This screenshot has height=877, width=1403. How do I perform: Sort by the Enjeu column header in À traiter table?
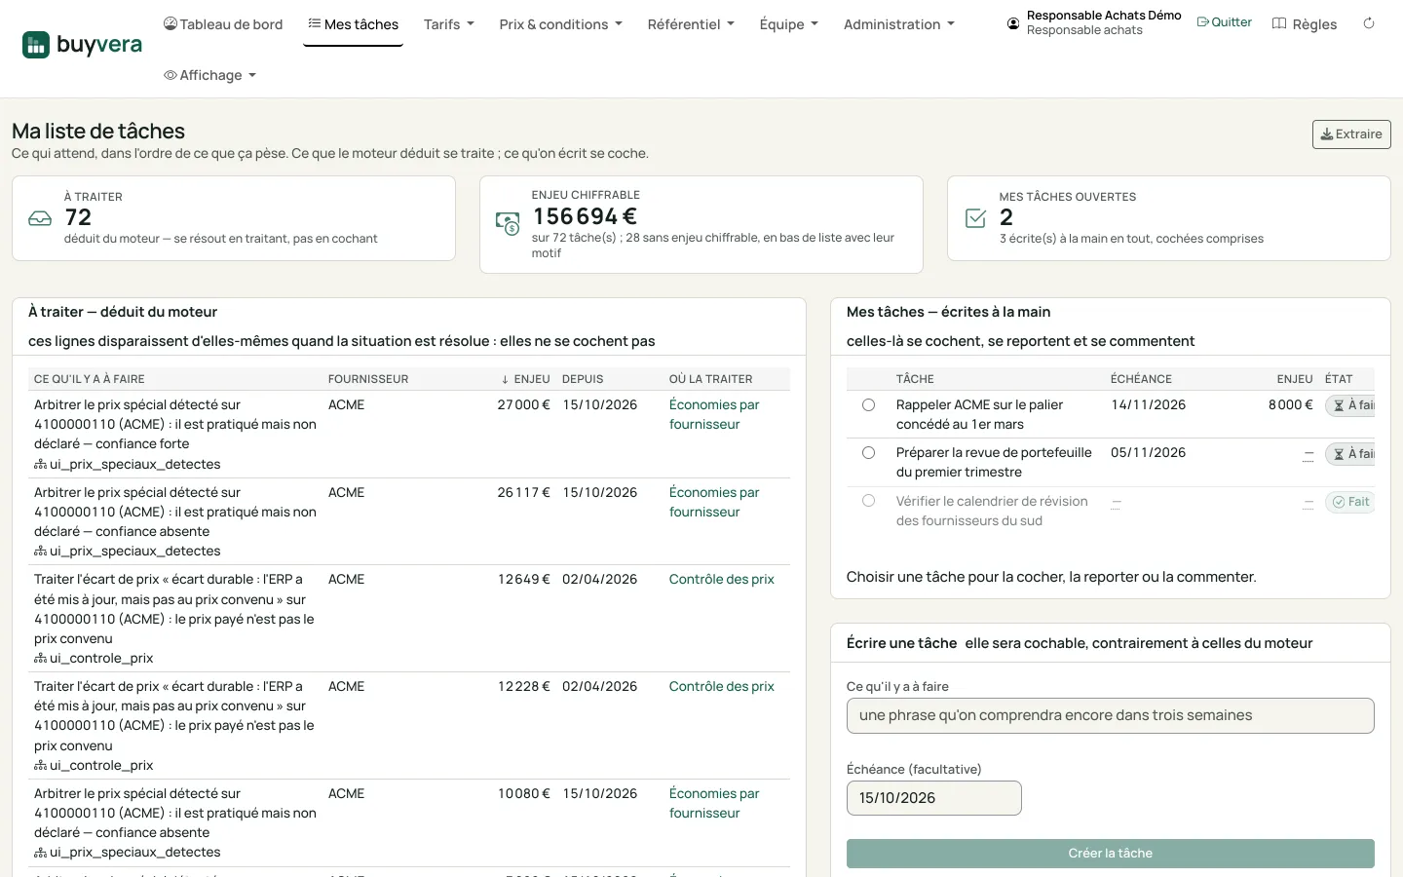coord(525,379)
